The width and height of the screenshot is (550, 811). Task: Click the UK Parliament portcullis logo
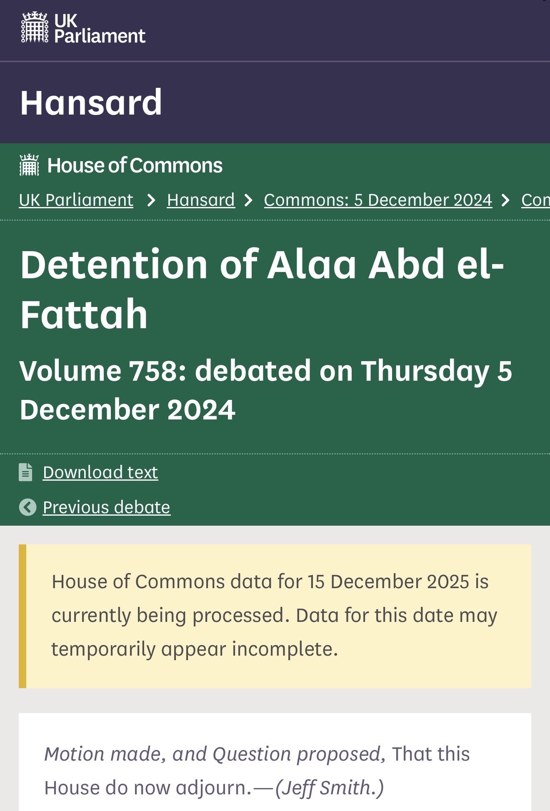point(35,27)
